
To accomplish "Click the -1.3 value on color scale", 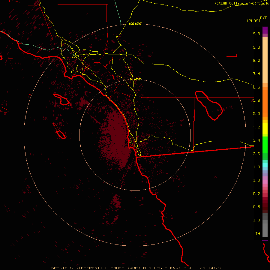I will click(255, 220).
